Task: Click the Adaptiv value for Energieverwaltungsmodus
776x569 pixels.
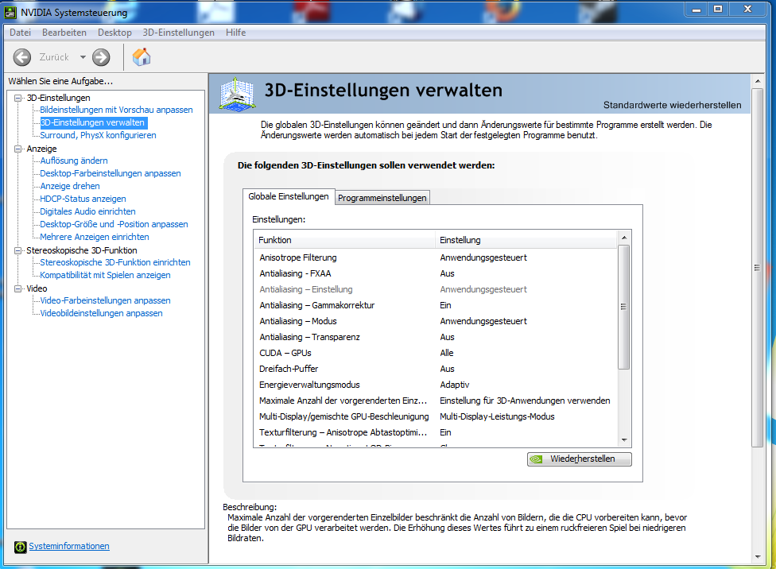Action: coord(454,385)
